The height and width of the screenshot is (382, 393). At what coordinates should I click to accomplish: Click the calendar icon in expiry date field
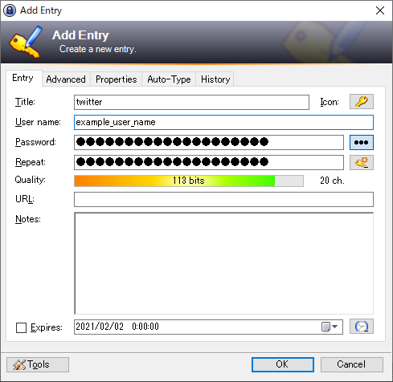[x=325, y=327]
